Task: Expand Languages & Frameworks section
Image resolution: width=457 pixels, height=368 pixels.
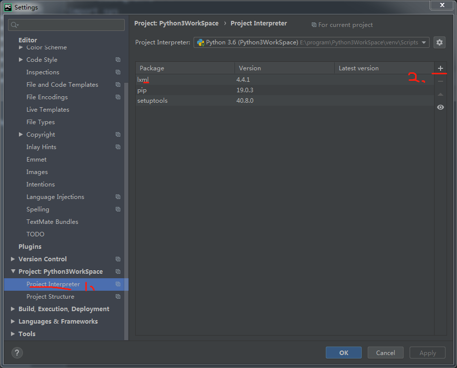Action: click(13, 322)
